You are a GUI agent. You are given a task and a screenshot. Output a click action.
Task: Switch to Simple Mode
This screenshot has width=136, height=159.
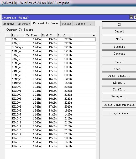(x=119, y=113)
